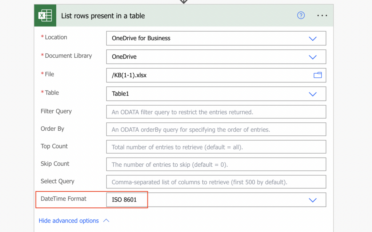
Task: Collapse advanced options using the up chevron
Action: [106, 221]
